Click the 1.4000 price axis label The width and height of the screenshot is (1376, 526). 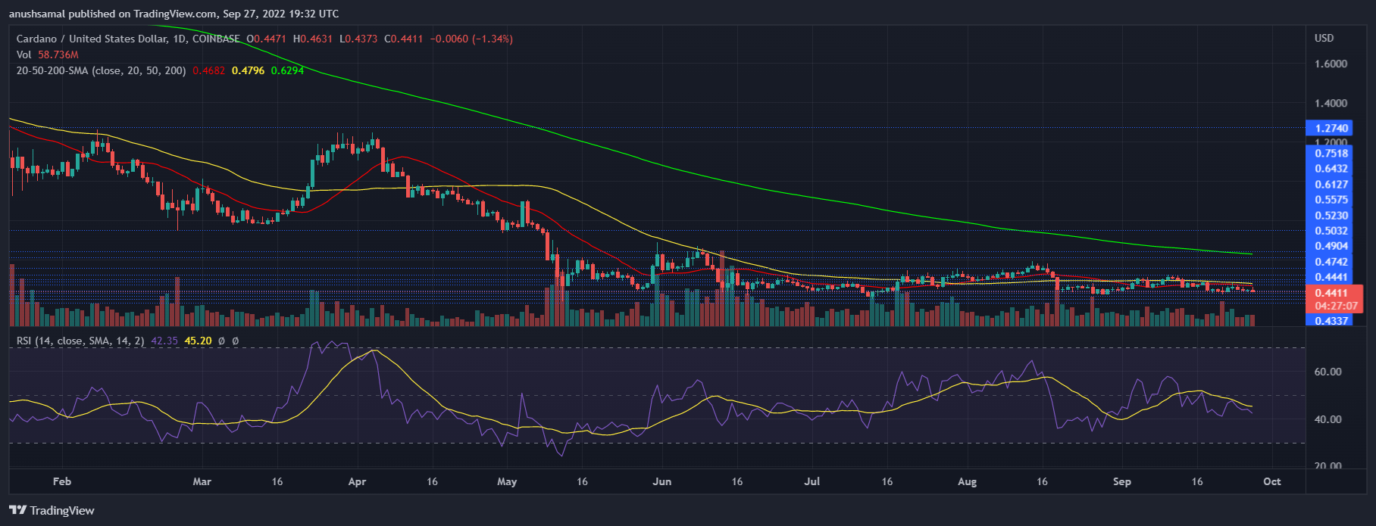click(x=1331, y=103)
